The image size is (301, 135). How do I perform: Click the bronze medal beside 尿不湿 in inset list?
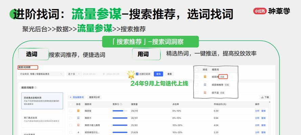click(x=205, y=92)
